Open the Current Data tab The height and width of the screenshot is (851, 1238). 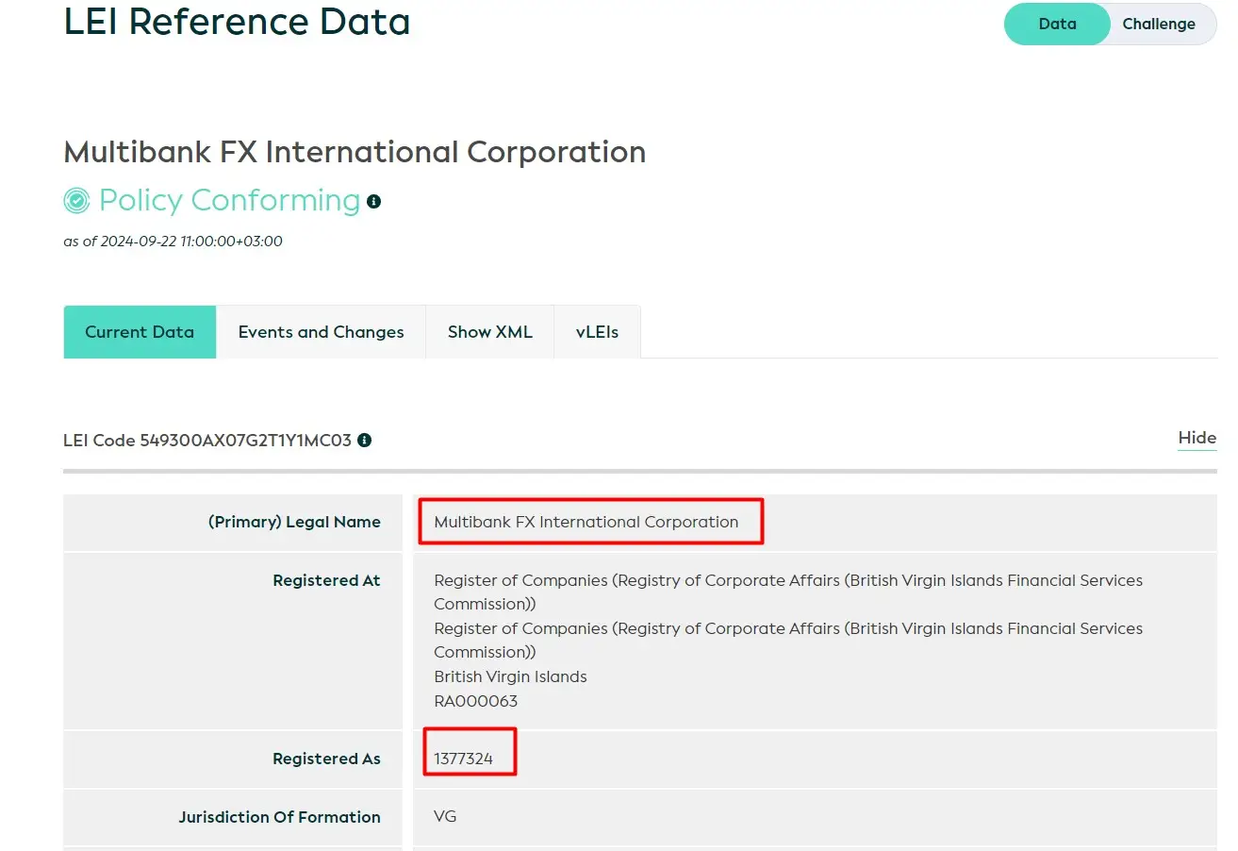140,332
